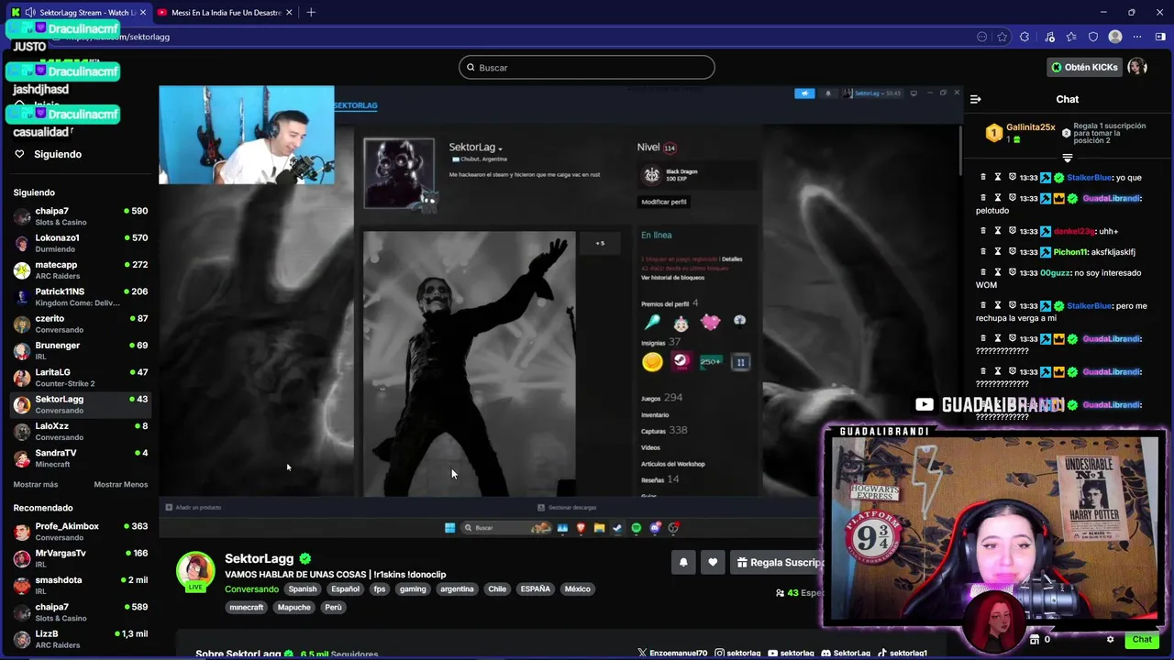Image resolution: width=1174 pixels, height=660 pixels.
Task: Timeout 00guzz with hourglass icon
Action: point(998,272)
